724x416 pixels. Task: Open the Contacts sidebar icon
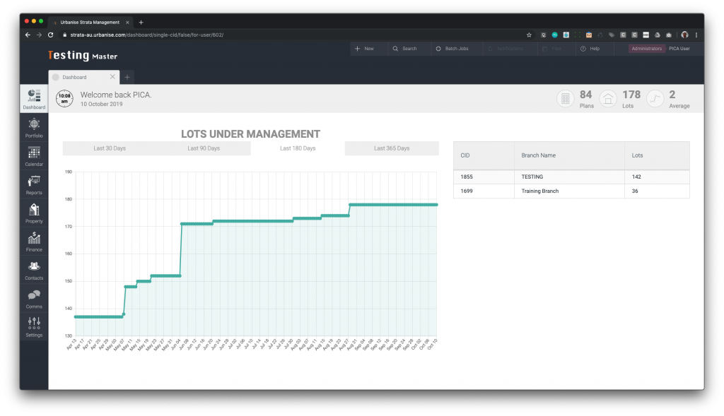coord(34,268)
